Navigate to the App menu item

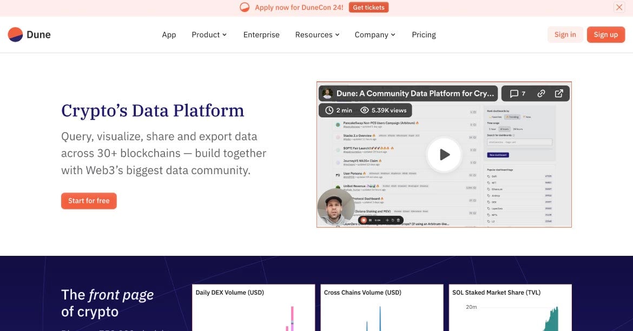[169, 34]
